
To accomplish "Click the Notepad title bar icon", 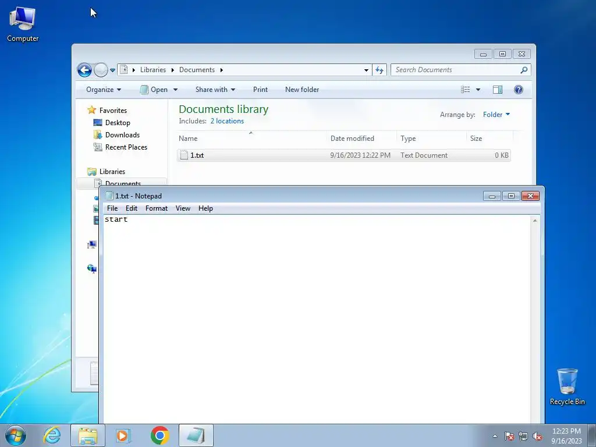I will (109, 196).
